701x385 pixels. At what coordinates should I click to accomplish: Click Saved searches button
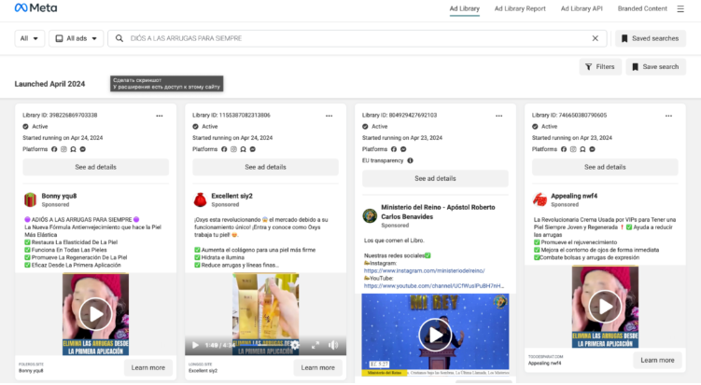650,38
